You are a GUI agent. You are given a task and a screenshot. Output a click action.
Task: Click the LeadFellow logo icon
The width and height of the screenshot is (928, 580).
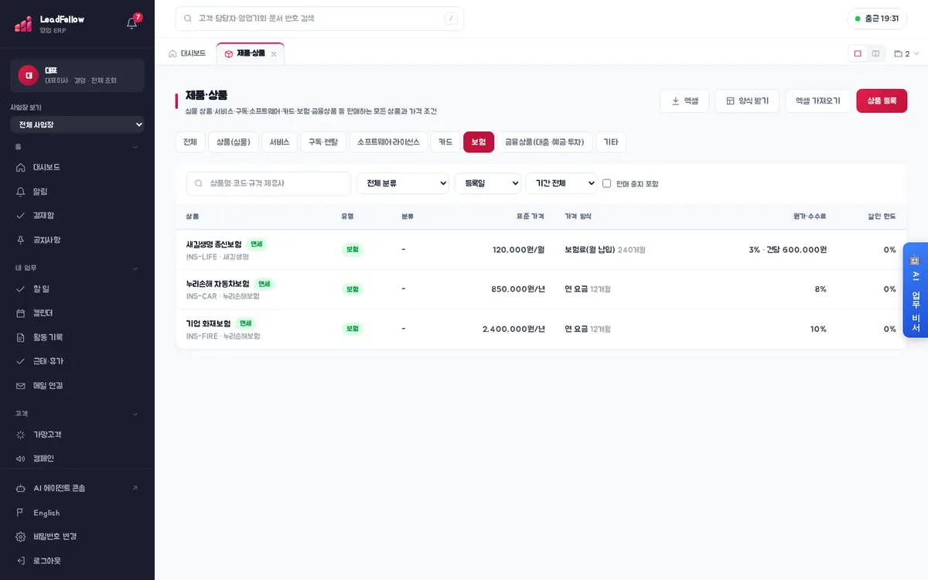[23, 24]
